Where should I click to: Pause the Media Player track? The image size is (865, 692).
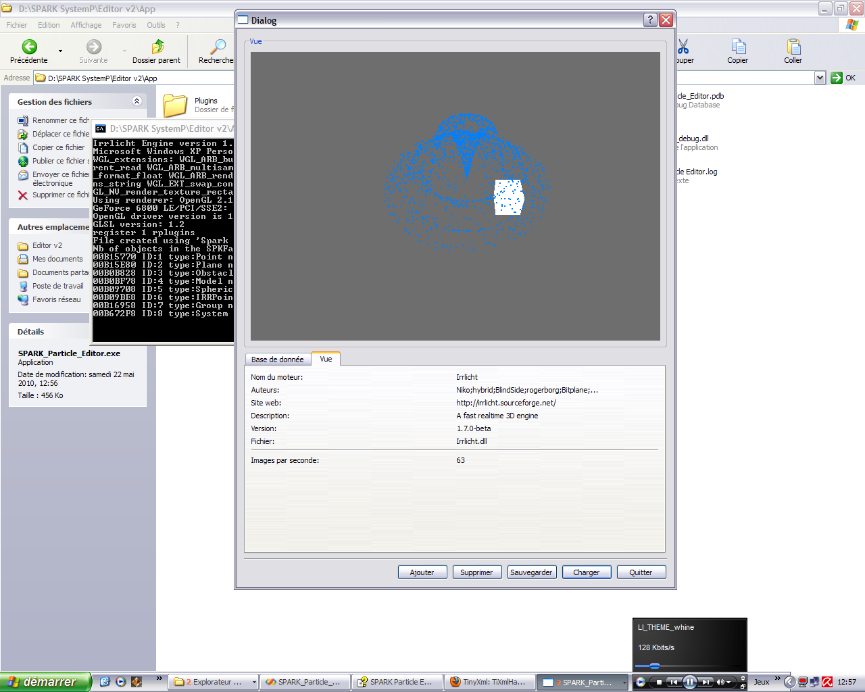click(x=689, y=682)
